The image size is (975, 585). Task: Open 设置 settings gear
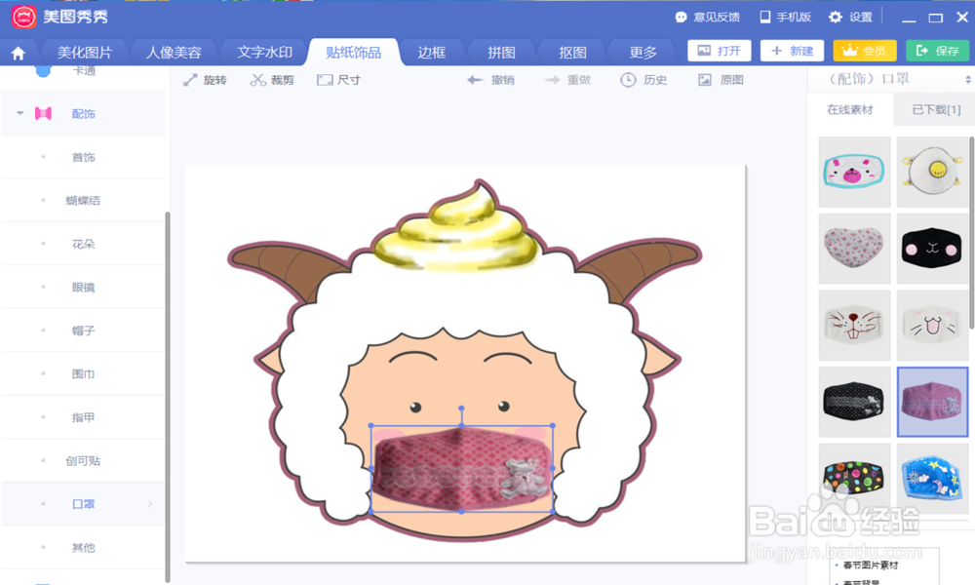[850, 18]
